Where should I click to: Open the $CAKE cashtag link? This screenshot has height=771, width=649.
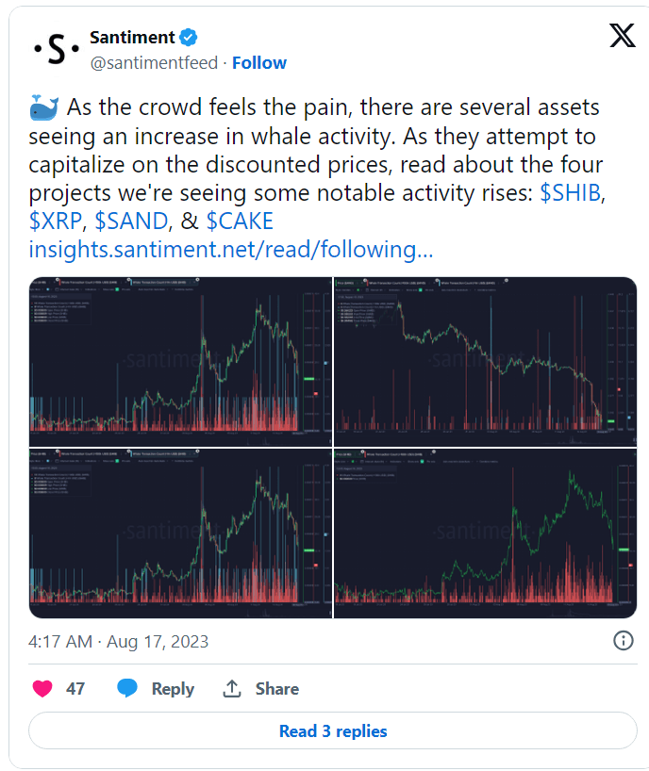pos(240,221)
